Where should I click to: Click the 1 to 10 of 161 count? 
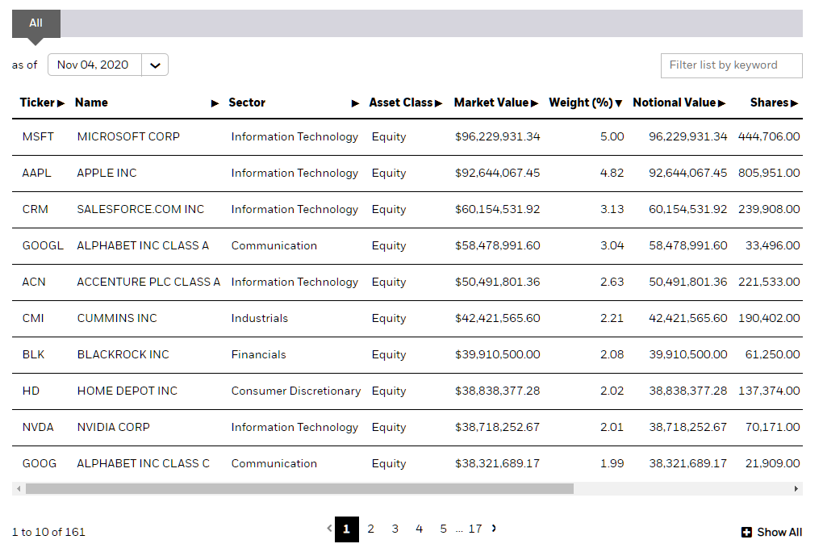pyautogui.click(x=48, y=532)
